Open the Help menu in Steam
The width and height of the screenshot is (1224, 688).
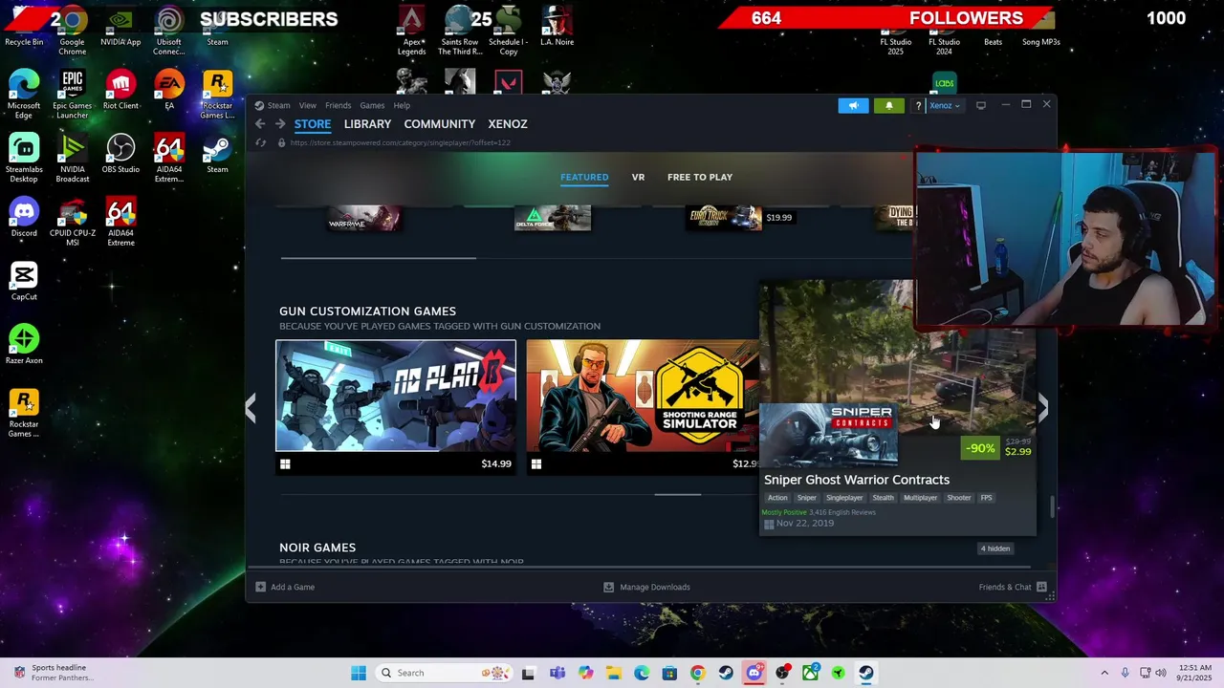pos(402,105)
